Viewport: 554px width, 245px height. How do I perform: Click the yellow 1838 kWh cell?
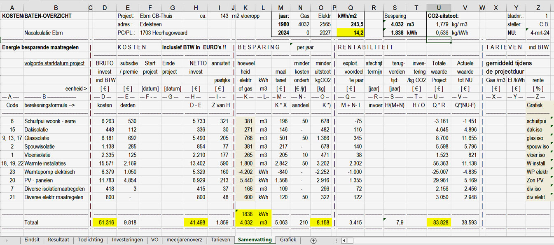click(x=245, y=214)
